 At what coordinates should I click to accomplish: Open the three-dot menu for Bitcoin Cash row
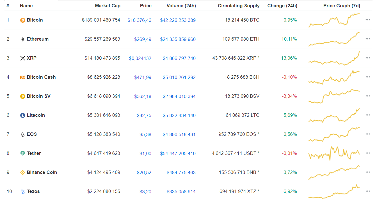pos(368,77)
